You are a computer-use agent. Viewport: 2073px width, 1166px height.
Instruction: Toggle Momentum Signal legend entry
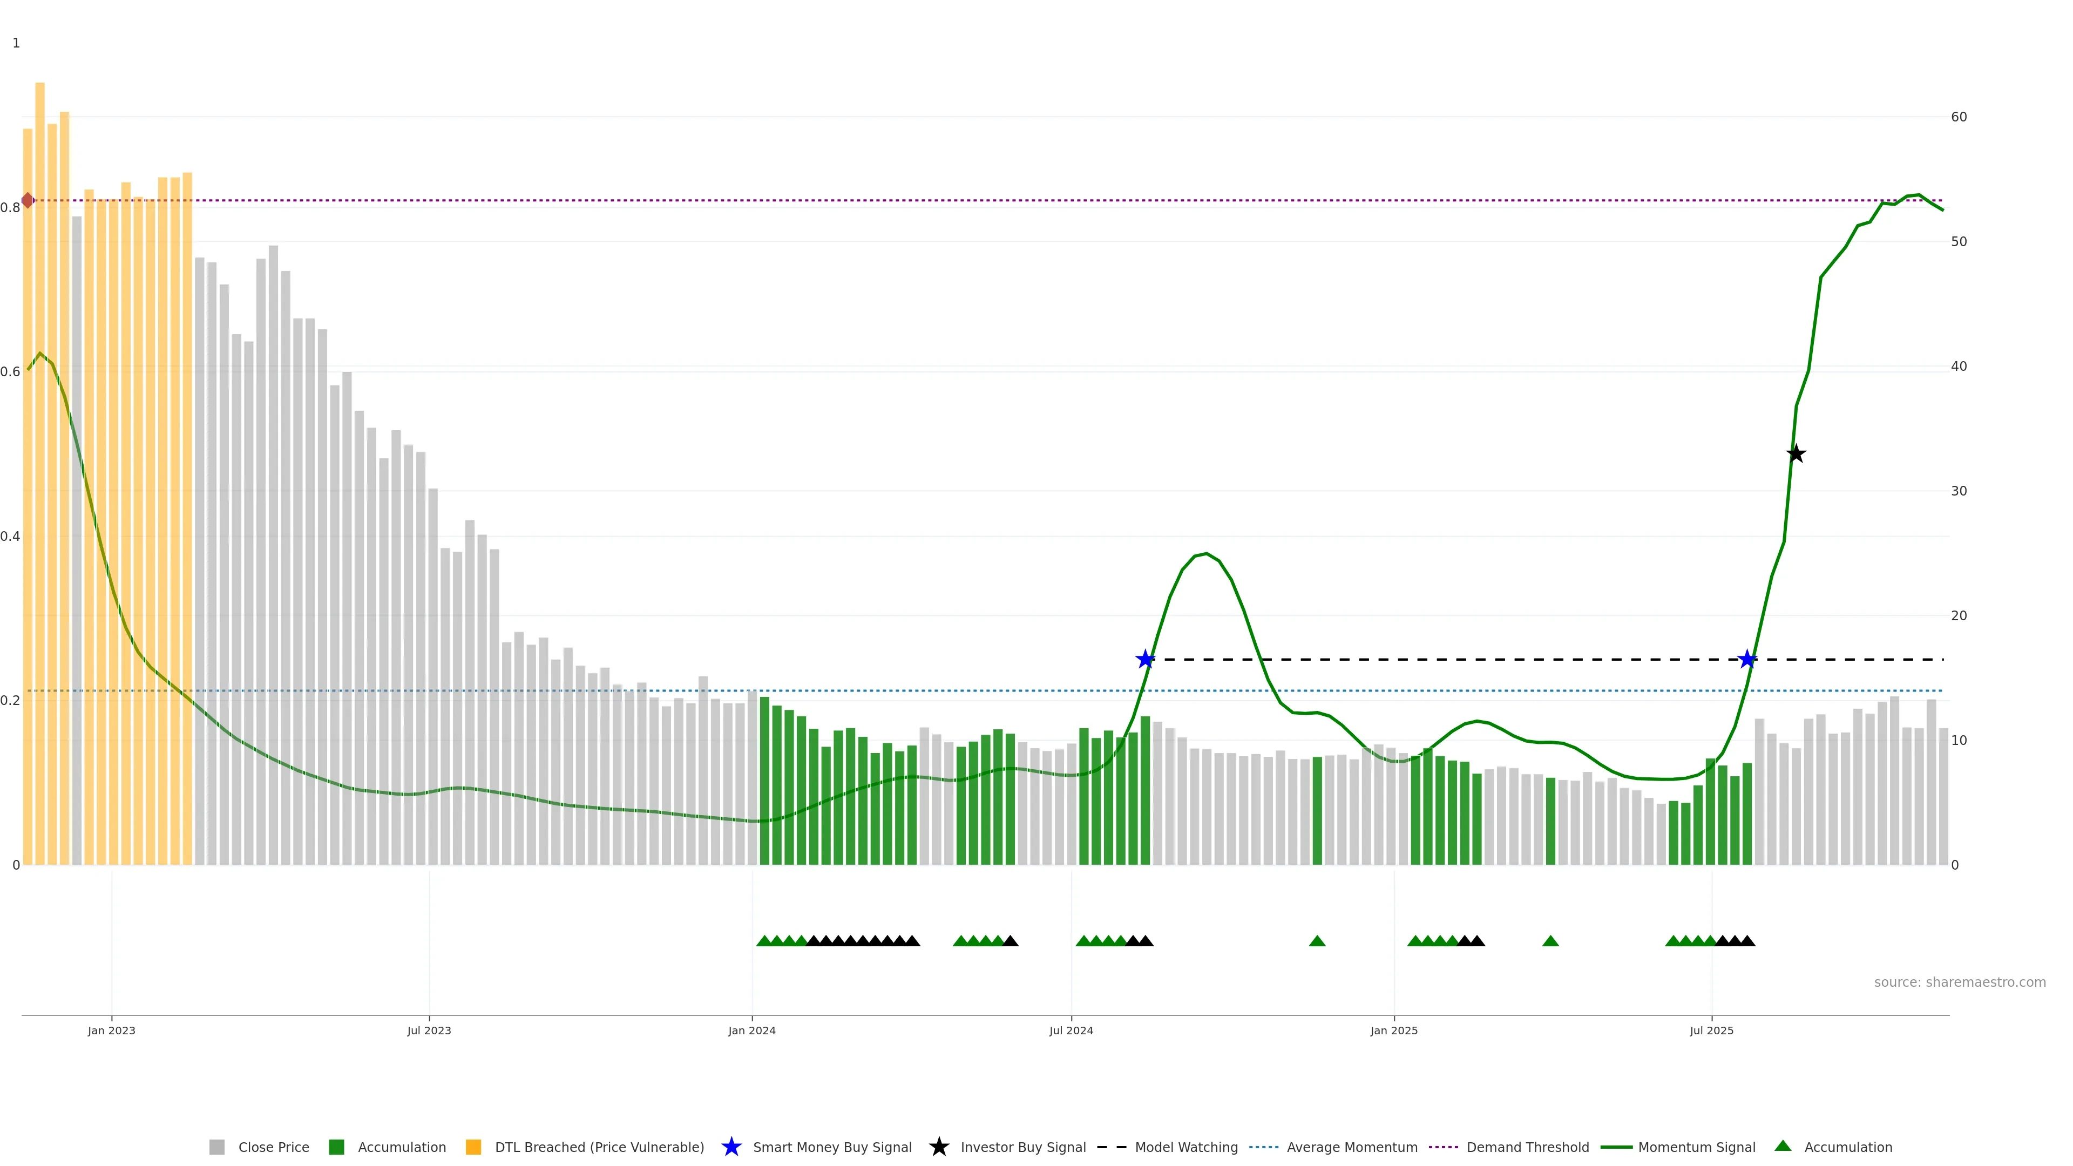1696,1148
